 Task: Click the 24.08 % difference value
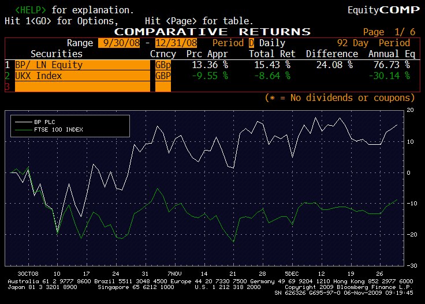(x=334, y=65)
